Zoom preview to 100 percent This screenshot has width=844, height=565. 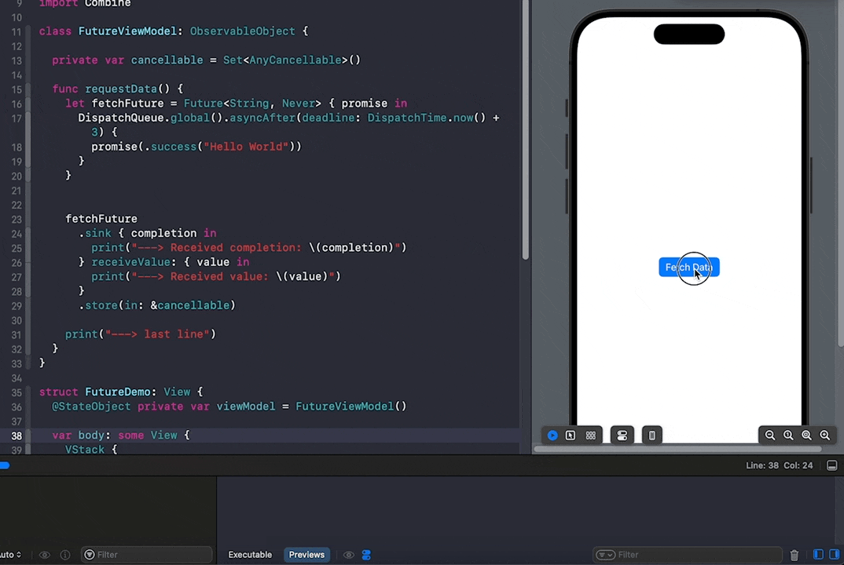pos(788,436)
